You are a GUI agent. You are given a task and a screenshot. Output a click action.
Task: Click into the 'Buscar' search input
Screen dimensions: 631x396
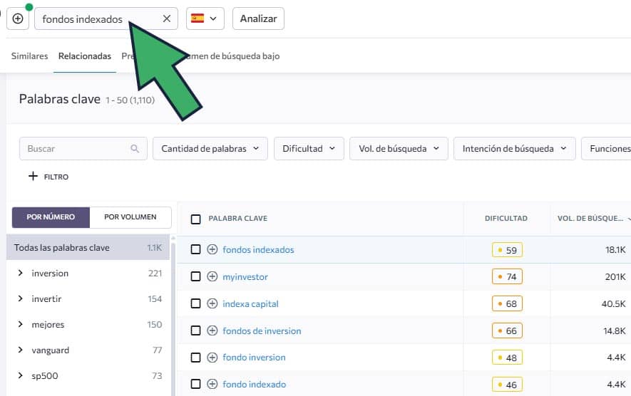(x=75, y=149)
